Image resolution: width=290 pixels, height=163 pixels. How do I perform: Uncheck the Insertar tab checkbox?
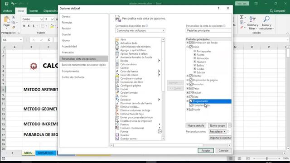(x=191, y=76)
